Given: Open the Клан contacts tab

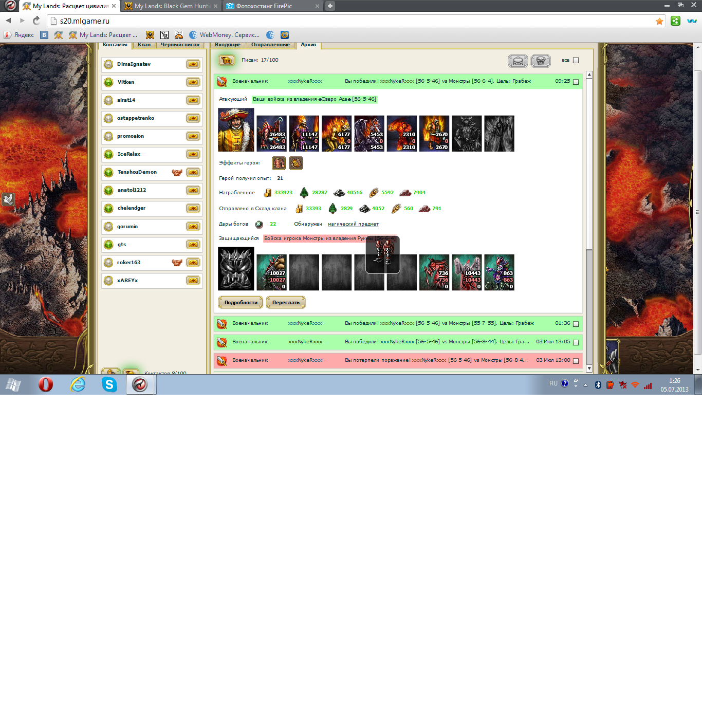Looking at the screenshot, I should click(x=144, y=45).
